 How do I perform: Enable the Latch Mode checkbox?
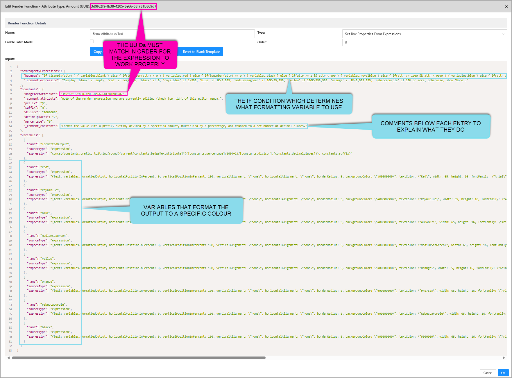[x=92, y=42]
